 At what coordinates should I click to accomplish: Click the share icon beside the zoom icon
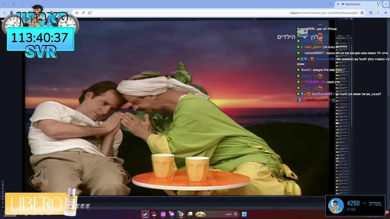pyautogui.click(x=90, y=13)
